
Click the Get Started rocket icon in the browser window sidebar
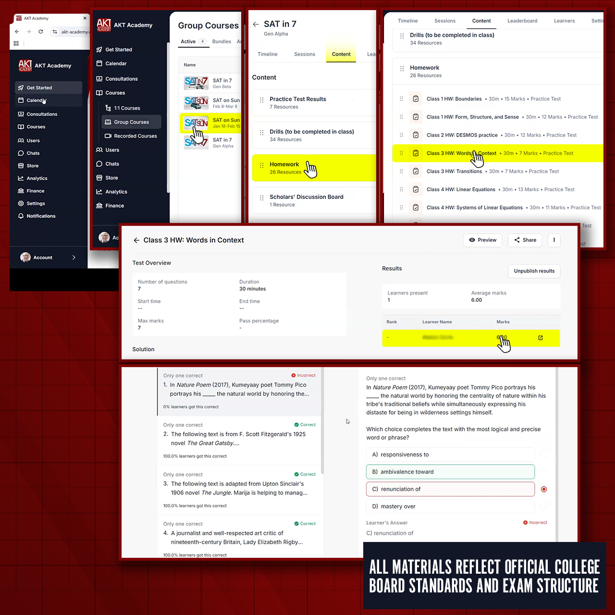(21, 88)
